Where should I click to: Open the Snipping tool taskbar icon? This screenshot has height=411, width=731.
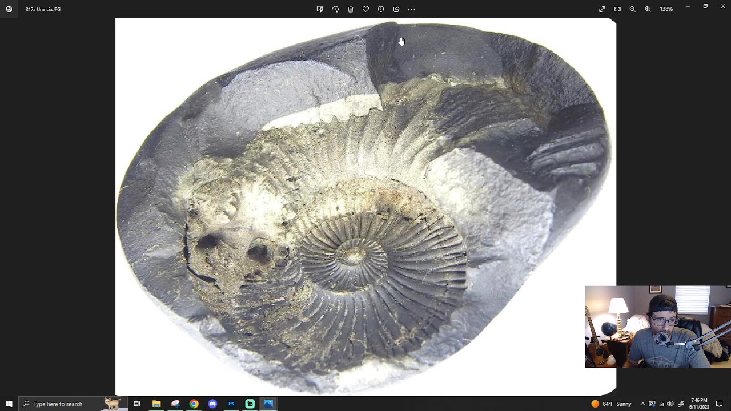[x=175, y=404]
